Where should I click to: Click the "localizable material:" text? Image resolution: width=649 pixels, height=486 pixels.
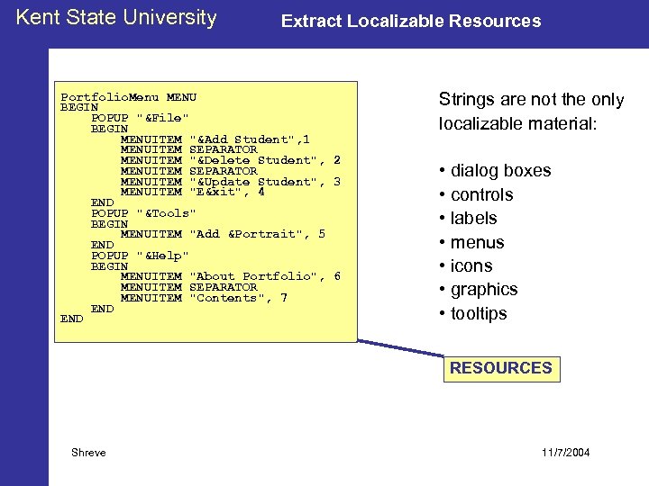pos(517,123)
